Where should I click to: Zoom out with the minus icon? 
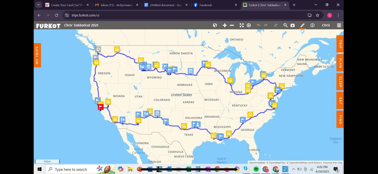pos(232,25)
